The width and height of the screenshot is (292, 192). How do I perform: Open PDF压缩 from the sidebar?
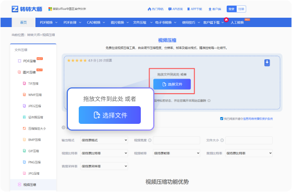coord(29,61)
